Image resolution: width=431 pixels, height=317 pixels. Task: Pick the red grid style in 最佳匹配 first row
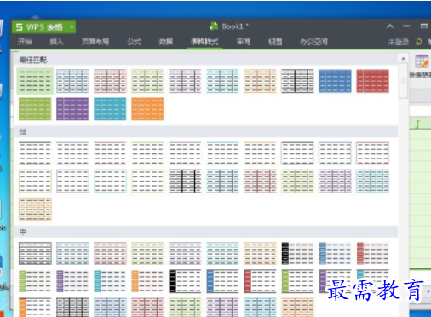click(110, 81)
